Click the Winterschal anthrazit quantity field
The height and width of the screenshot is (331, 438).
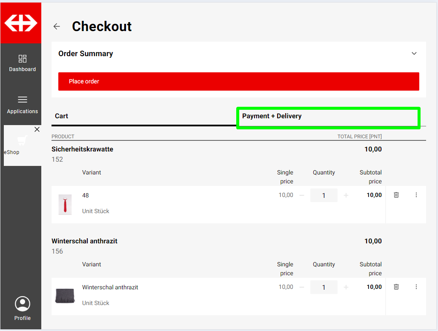[323, 287]
